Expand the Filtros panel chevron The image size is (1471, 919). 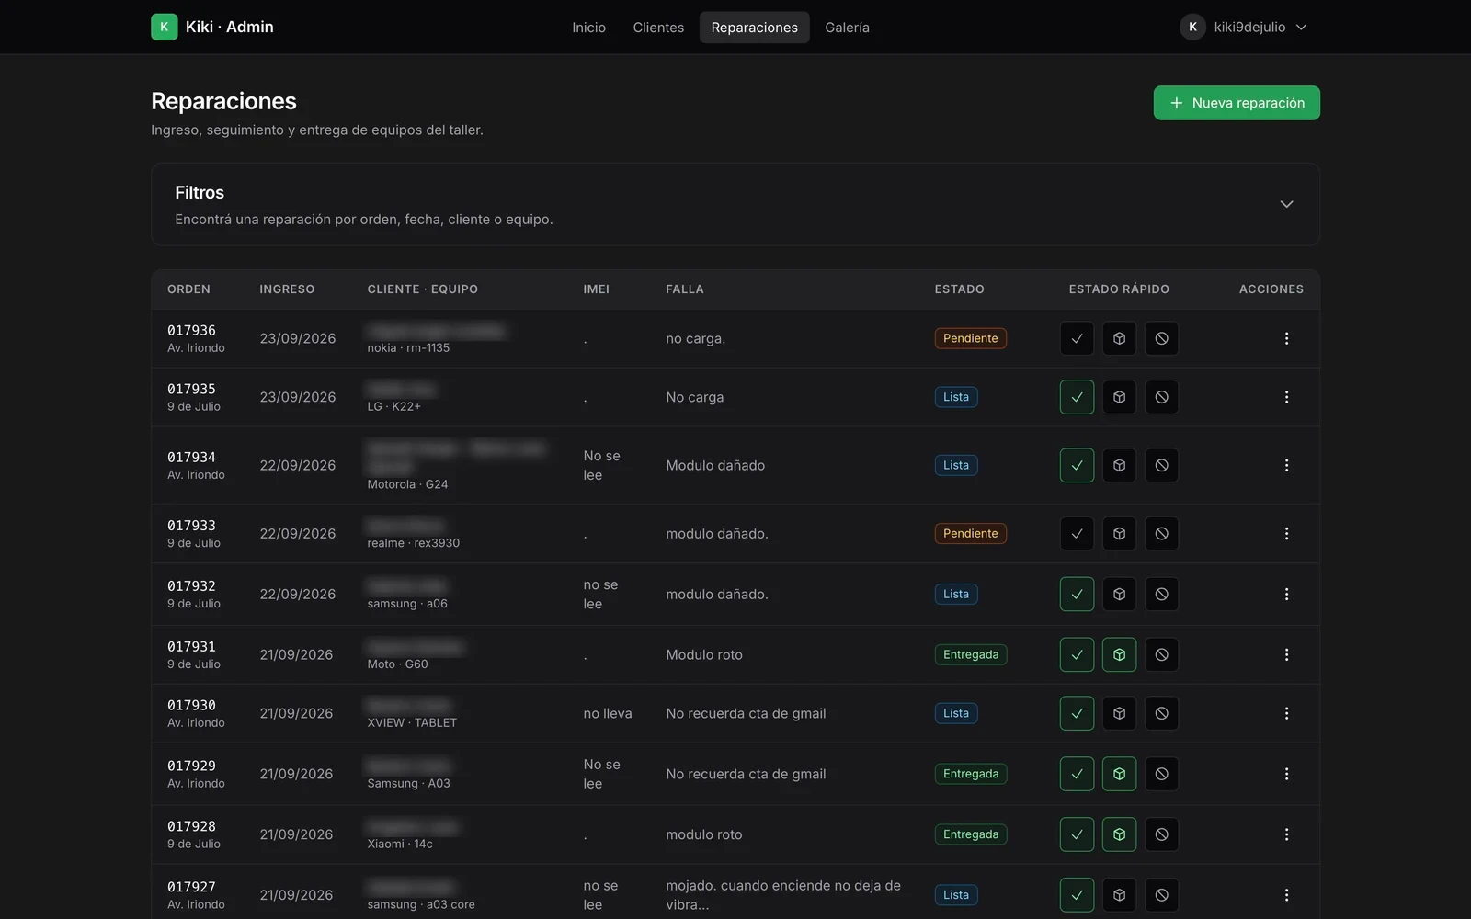tap(1286, 204)
